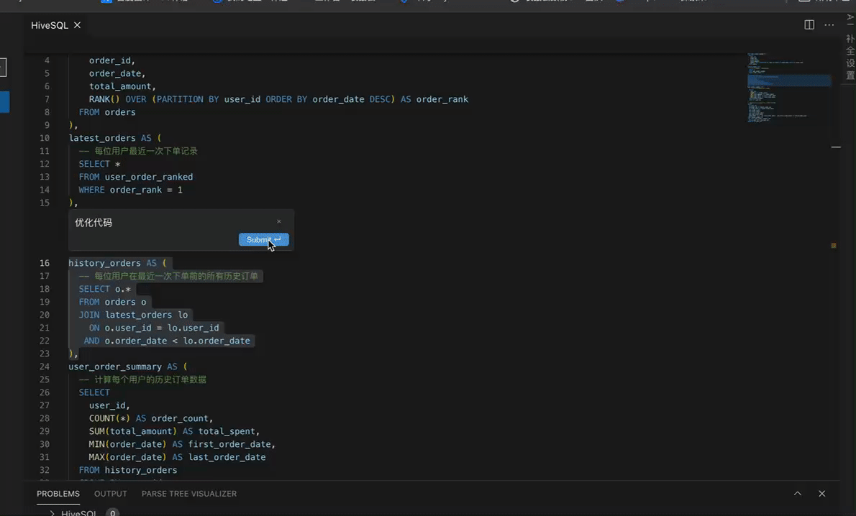Open the right sidebar 设置 settings item

click(x=850, y=69)
